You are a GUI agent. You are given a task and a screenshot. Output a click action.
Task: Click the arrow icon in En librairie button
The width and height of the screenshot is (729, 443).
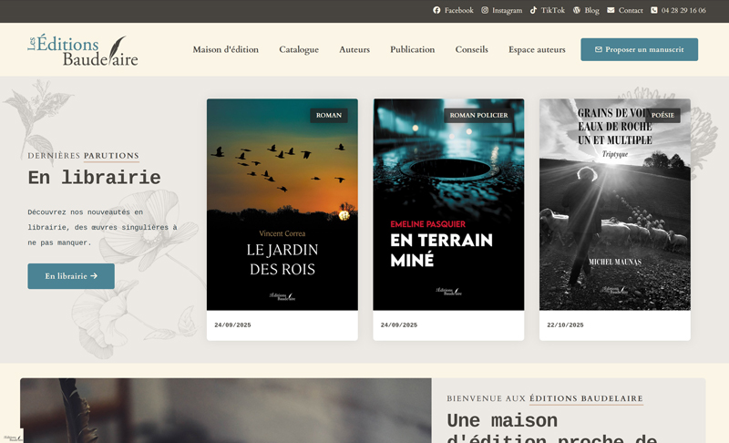(x=94, y=276)
